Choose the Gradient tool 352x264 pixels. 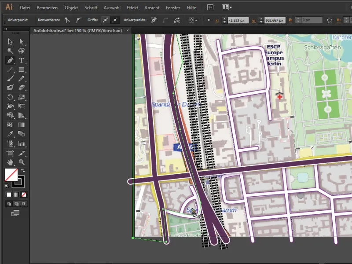pyautogui.click(x=21, y=125)
